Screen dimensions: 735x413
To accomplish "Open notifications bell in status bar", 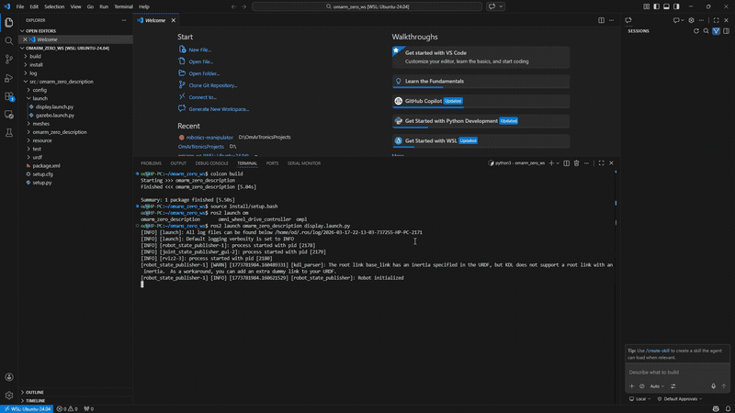I will pyautogui.click(x=728, y=408).
